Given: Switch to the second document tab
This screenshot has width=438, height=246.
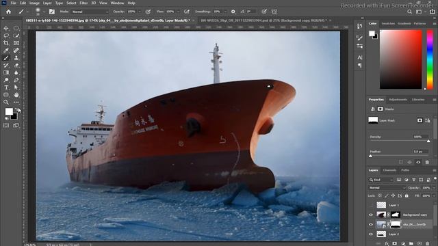Looking at the screenshot, I should [x=263, y=20].
